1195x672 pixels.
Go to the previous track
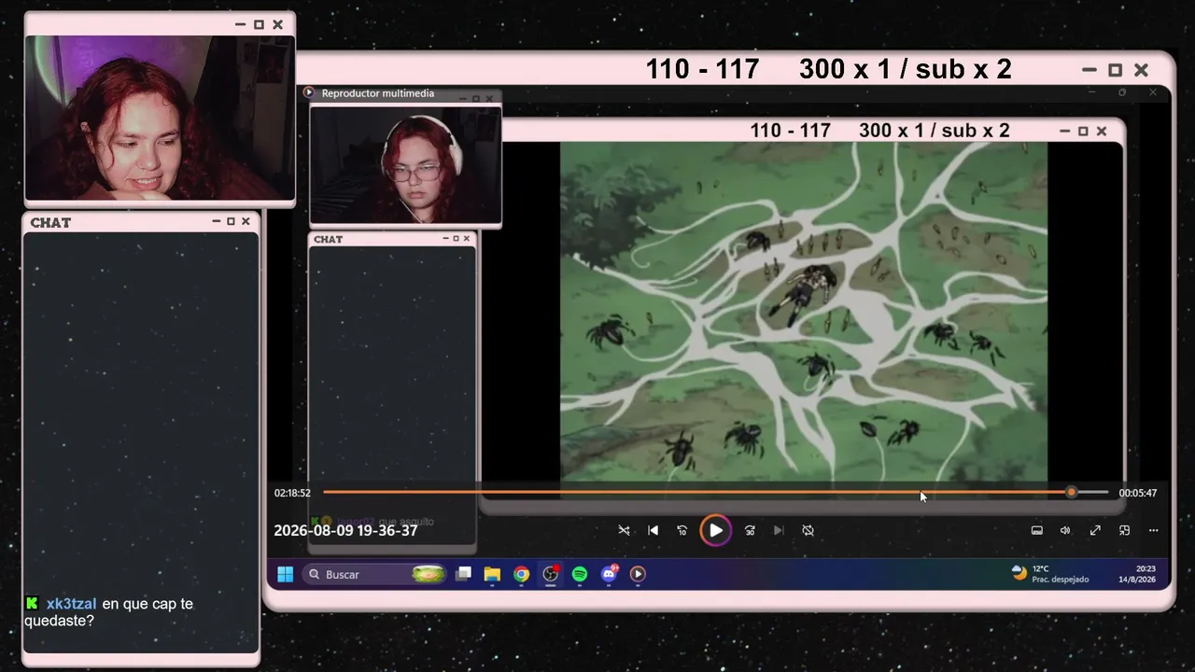[x=653, y=530]
